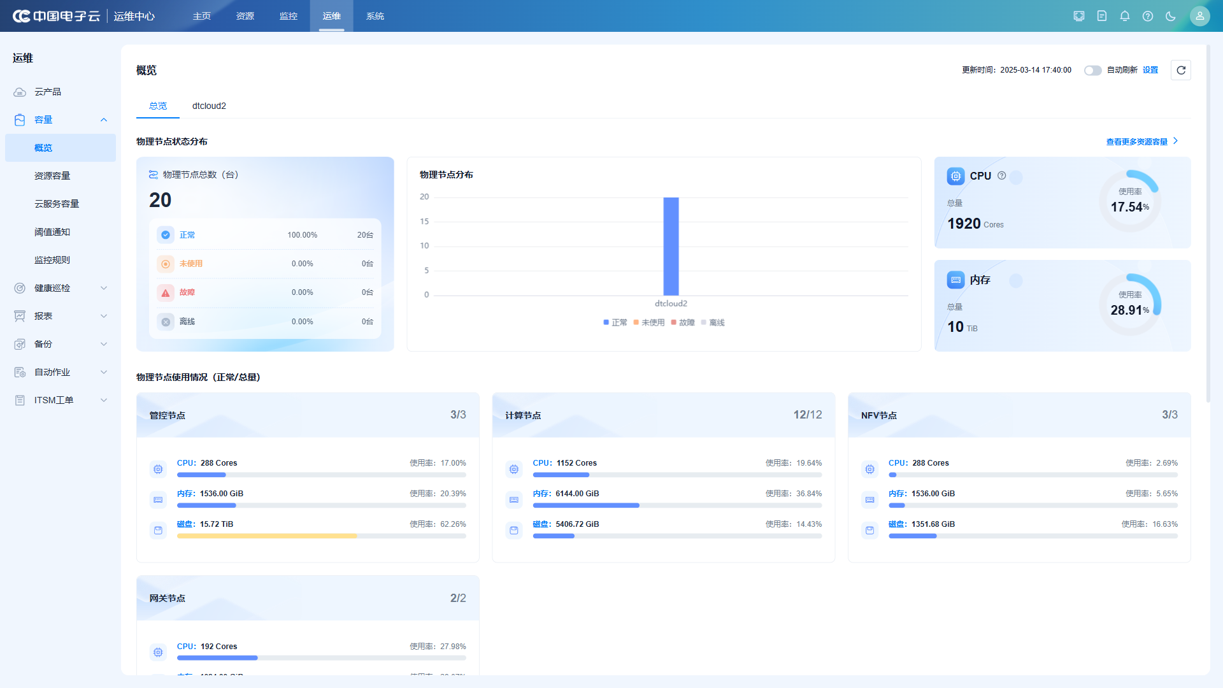Select the 总览 tab

point(158,106)
